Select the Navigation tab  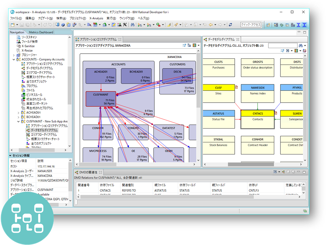pyautogui.click(x=17, y=32)
